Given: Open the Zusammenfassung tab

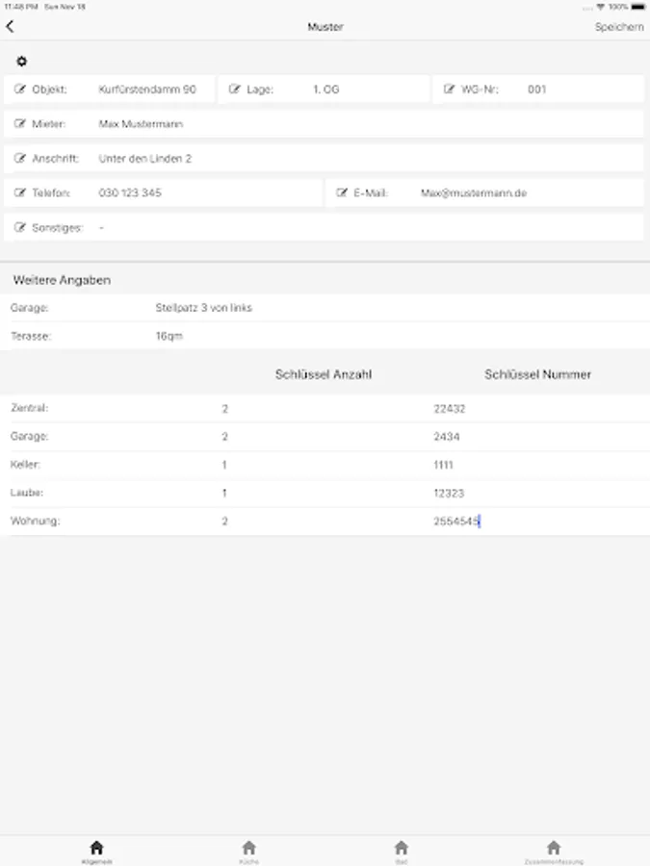Looking at the screenshot, I should [x=553, y=851].
